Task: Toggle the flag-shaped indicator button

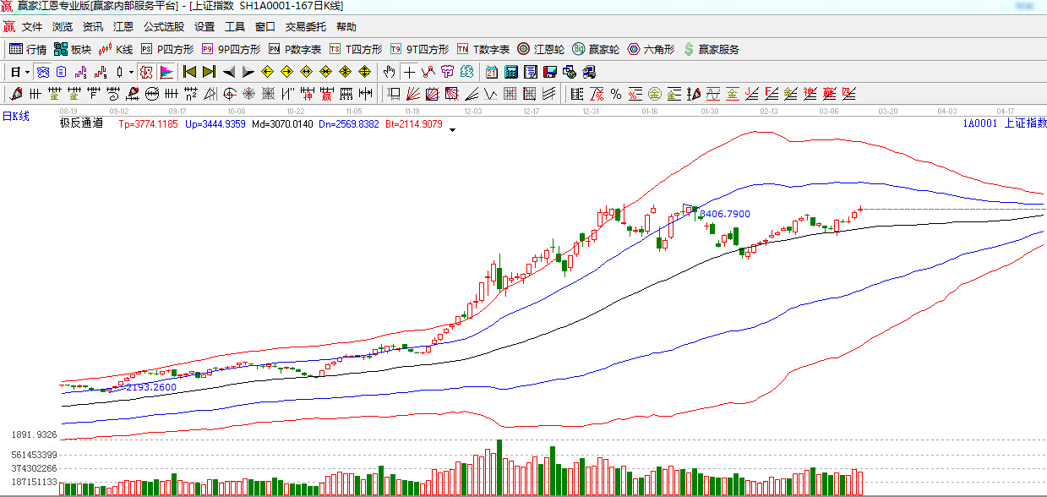Action: point(166,72)
